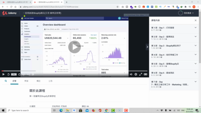Expand section 1 Day 1 chevron
The width and height of the screenshot is (201, 113).
coord(195,28)
